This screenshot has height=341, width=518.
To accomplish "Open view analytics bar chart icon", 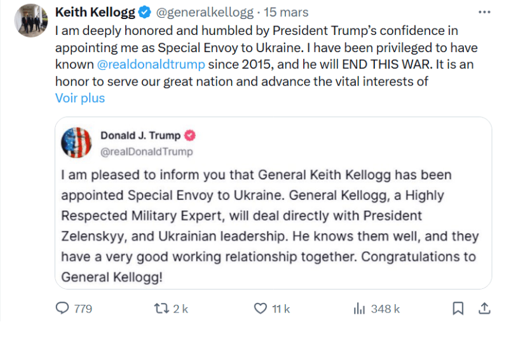I will [x=358, y=309].
